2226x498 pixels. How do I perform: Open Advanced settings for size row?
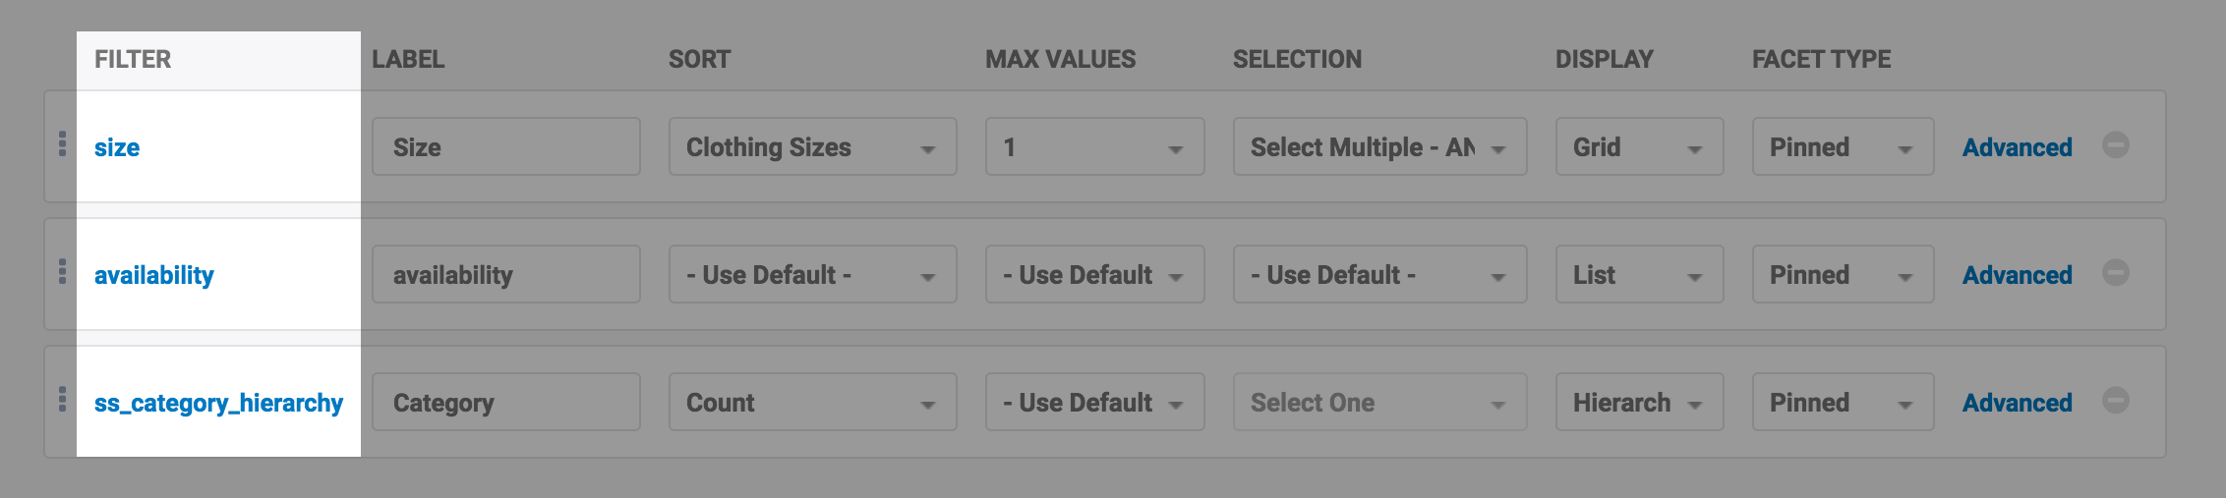[x=2017, y=147]
